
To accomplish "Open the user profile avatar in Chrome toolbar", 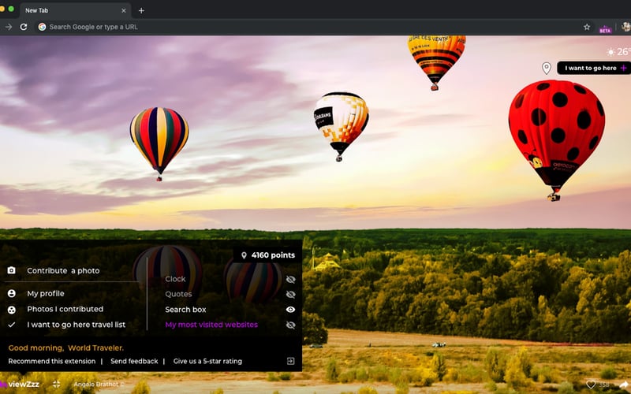I will coord(626,27).
